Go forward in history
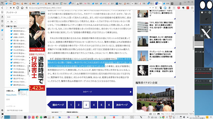 [7, 8]
